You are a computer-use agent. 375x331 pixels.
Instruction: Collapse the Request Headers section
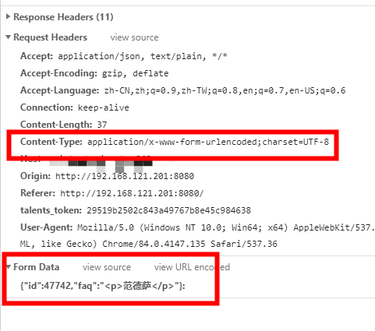coord(8,37)
